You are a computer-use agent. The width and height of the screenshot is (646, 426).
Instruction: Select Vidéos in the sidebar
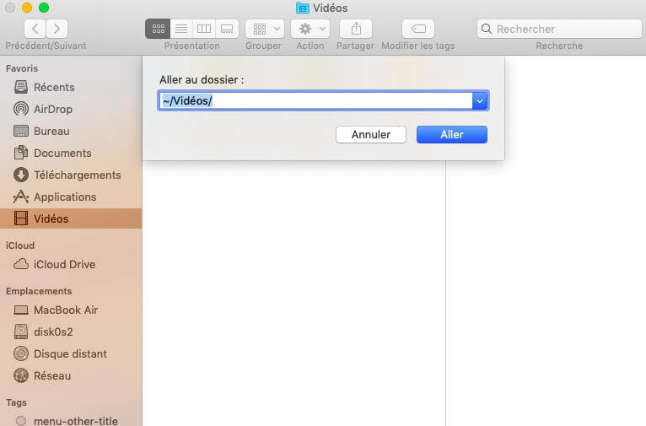(71, 218)
